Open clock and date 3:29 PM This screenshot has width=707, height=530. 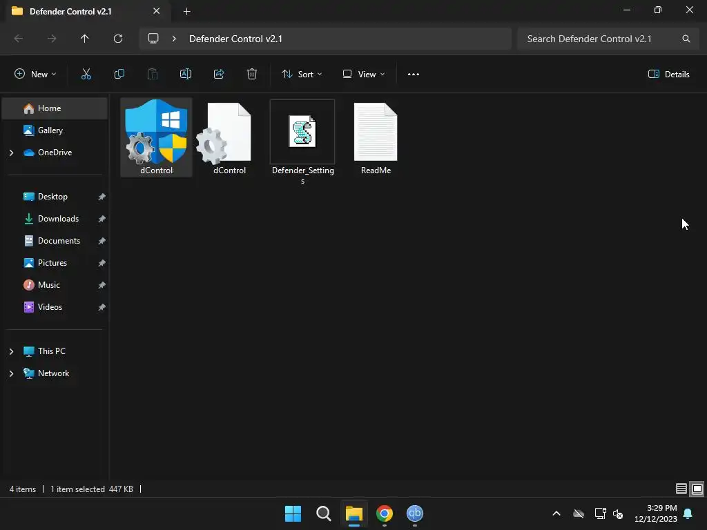pos(656,513)
